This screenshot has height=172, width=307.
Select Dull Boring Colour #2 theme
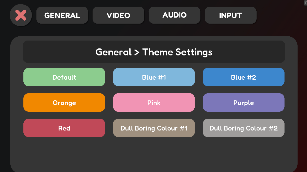[x=244, y=128]
